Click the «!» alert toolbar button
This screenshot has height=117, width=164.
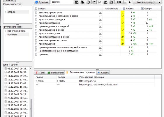(x=119, y=2)
